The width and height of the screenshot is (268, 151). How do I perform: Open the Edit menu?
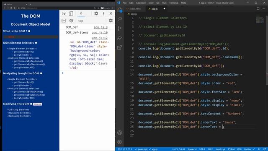[x=131, y=3]
